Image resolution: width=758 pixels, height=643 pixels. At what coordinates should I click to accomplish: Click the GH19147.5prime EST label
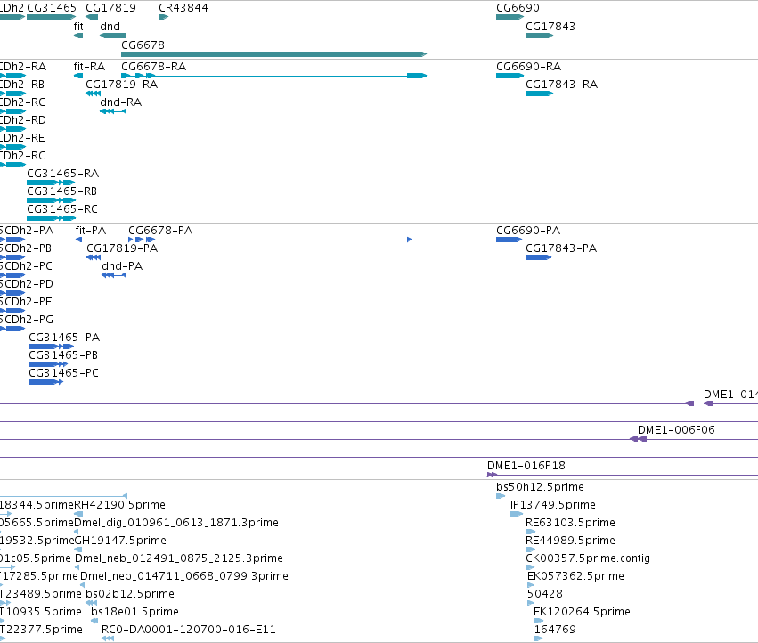[x=120, y=540]
